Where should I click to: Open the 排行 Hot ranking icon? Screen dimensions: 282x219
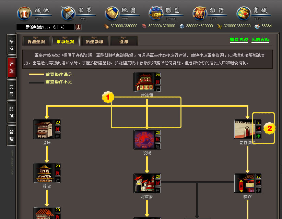click(x=200, y=14)
